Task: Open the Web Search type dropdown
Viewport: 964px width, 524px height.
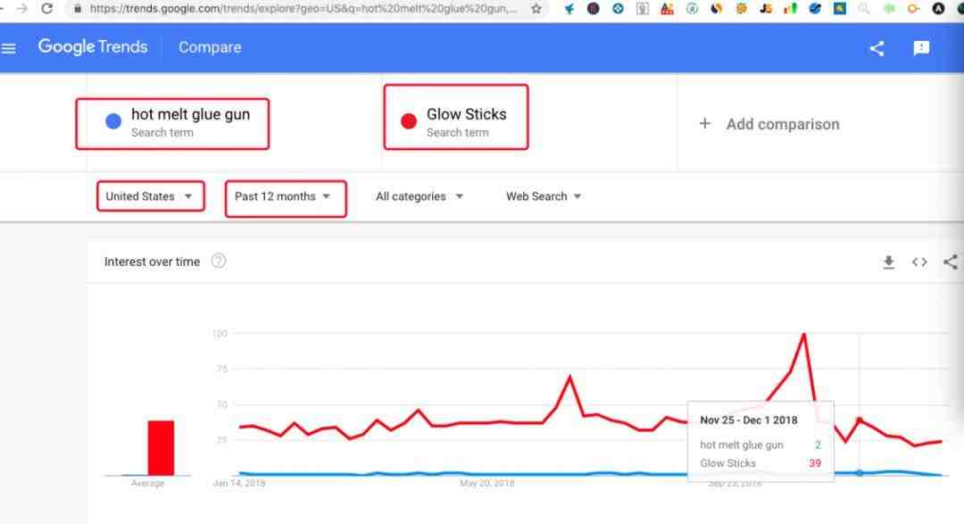Action: 544,196
